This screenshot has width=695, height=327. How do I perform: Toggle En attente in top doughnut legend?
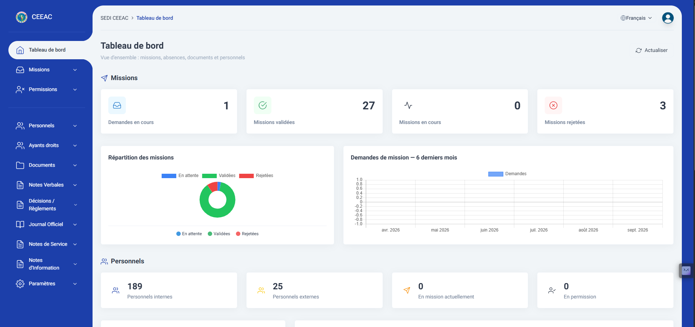(180, 176)
